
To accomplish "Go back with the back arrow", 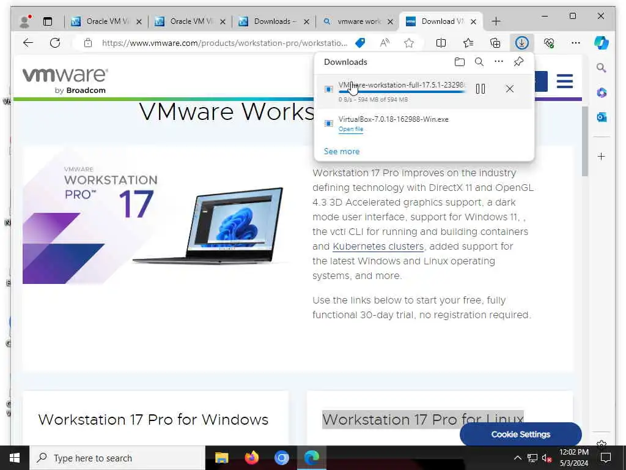I will (28, 43).
